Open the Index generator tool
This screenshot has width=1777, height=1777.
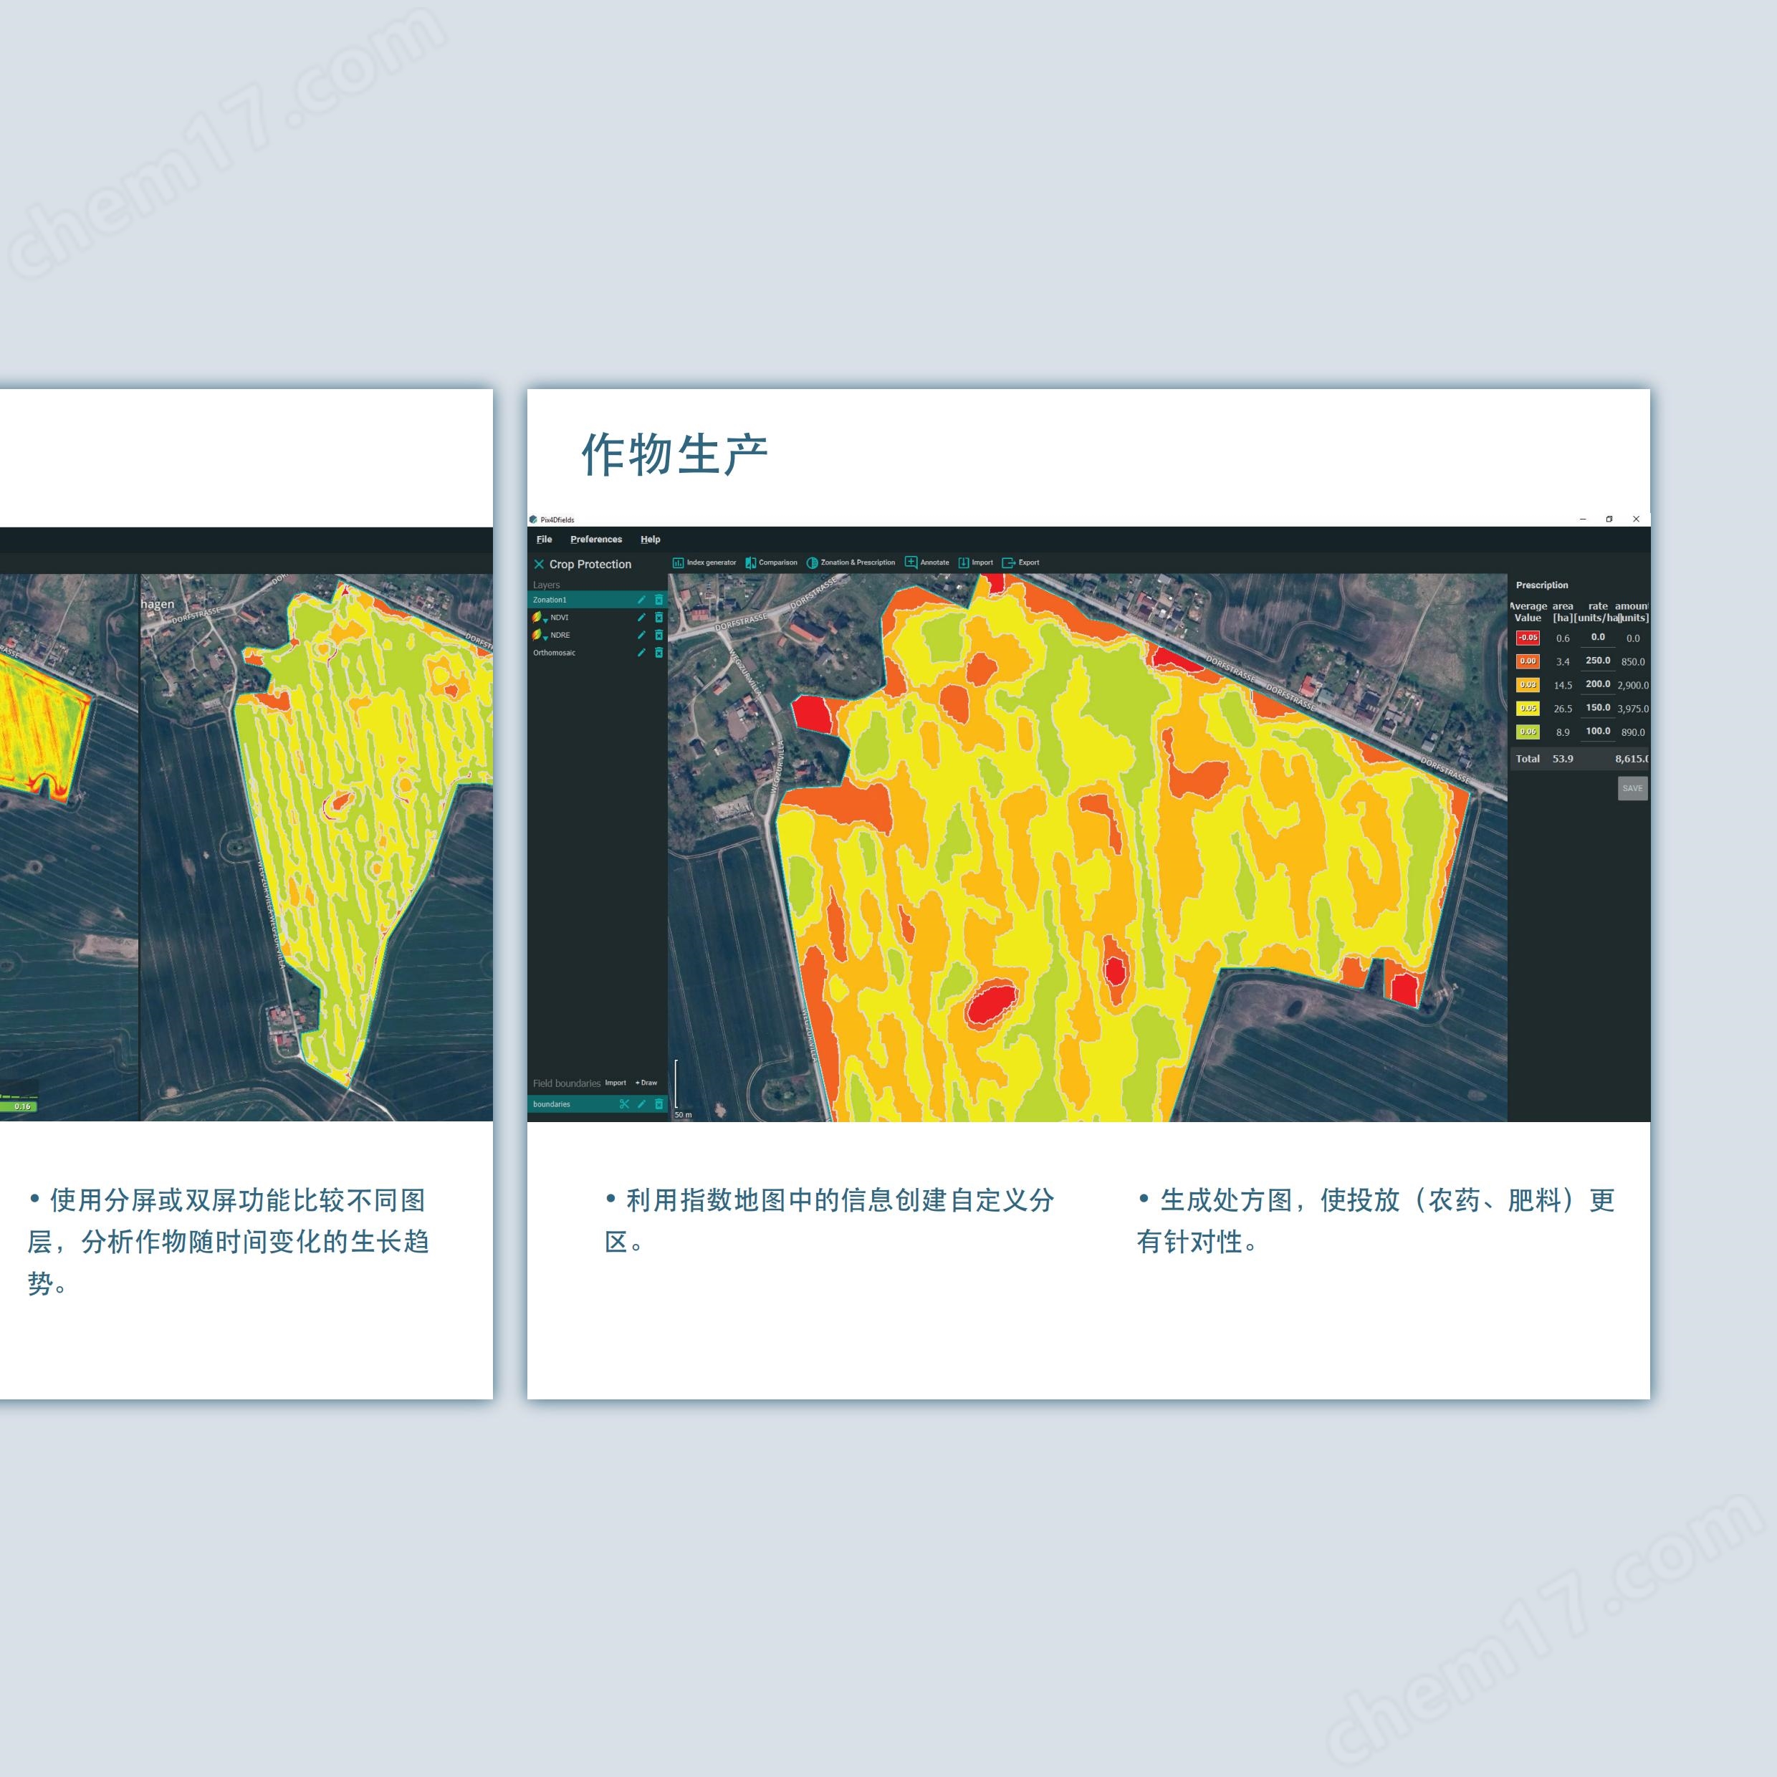coord(704,562)
